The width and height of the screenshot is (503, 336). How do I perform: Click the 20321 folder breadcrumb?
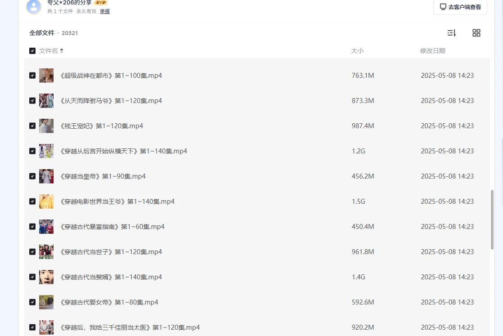click(x=70, y=33)
